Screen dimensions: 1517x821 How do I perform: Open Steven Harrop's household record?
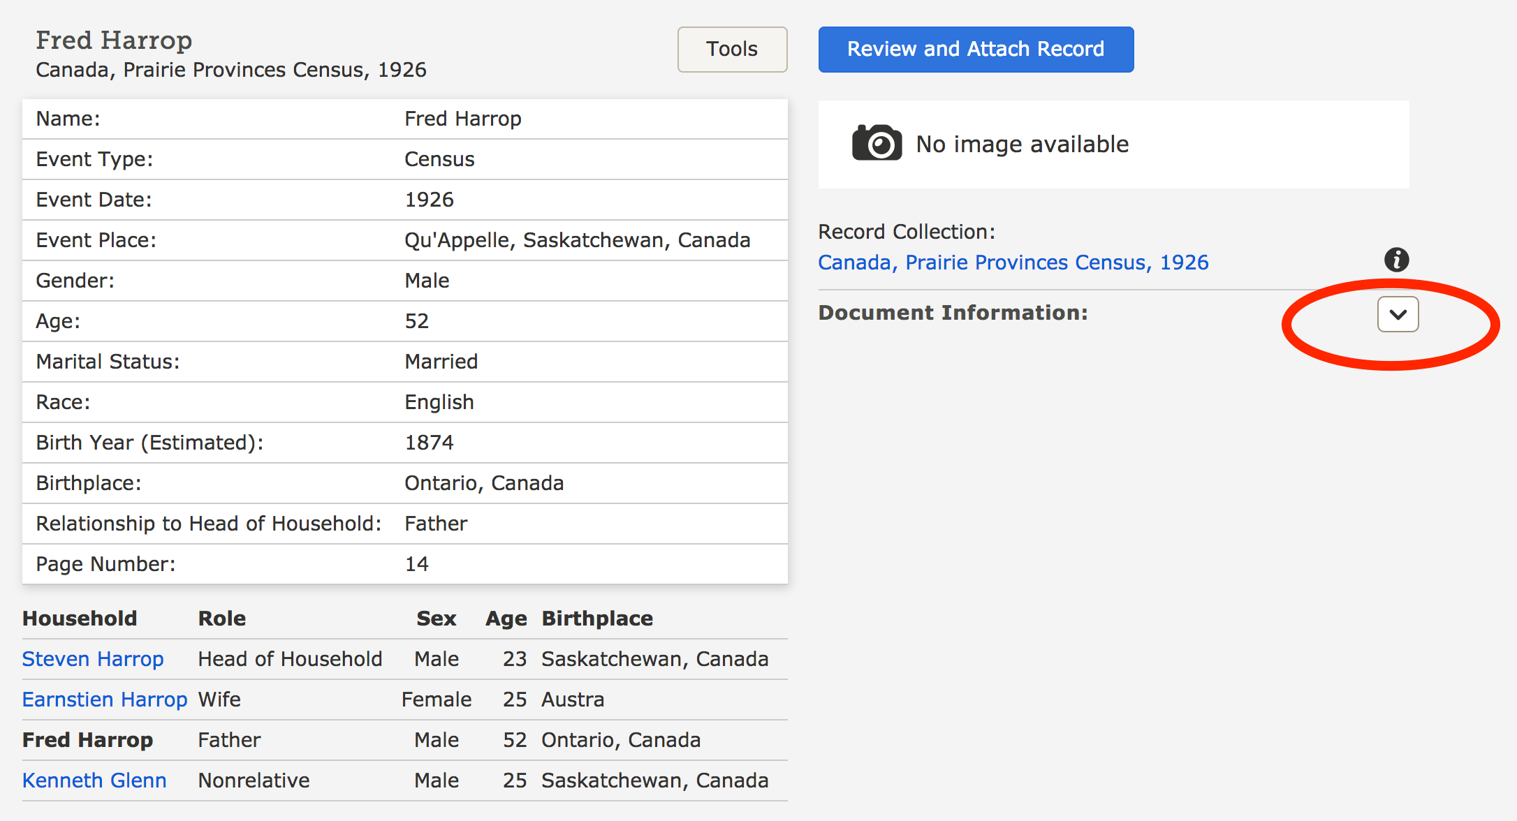coord(93,659)
